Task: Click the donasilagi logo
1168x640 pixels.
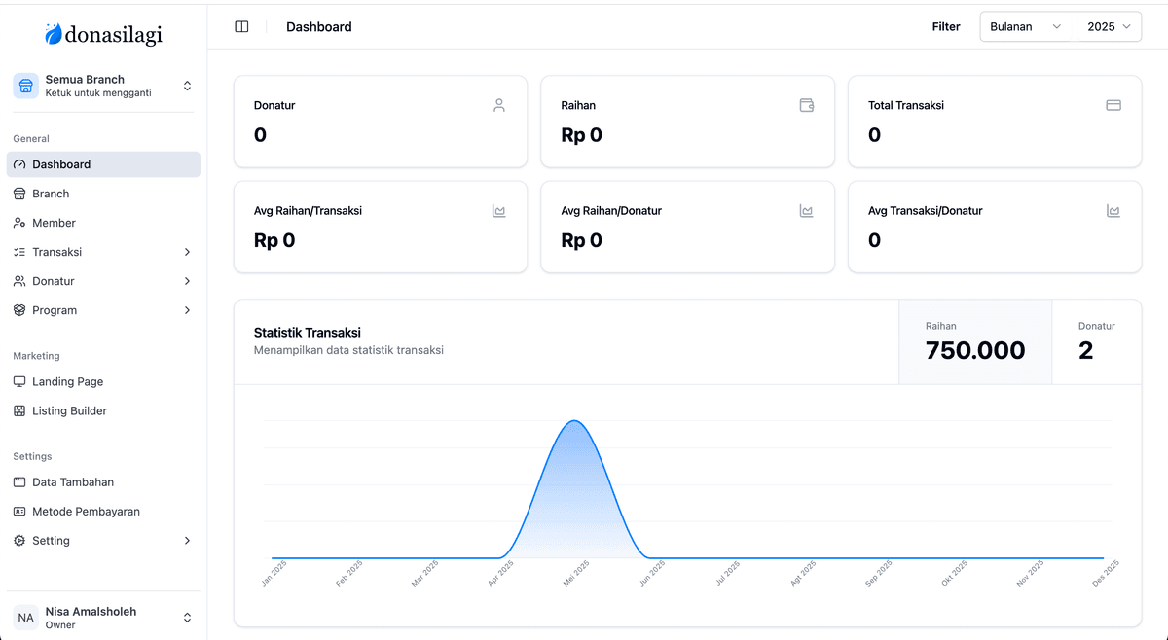Action: click(x=102, y=33)
